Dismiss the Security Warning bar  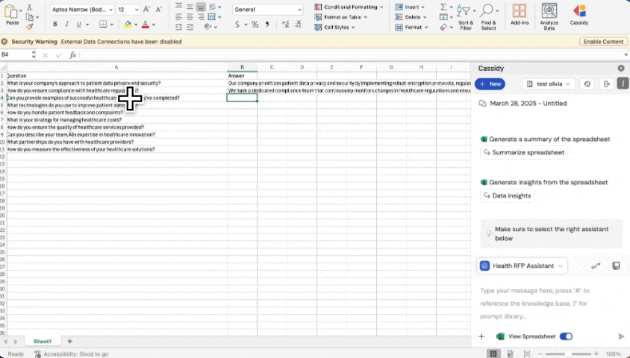4,41
